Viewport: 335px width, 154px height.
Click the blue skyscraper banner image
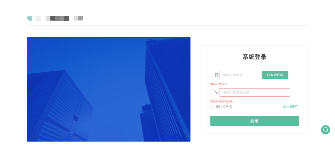pos(109,89)
